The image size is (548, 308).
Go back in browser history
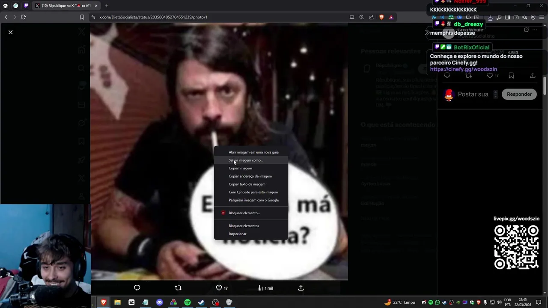[x=6, y=17]
